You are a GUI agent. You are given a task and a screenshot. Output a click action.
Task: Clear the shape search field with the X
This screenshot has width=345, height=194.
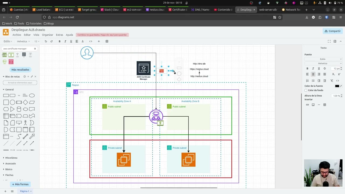tap(35, 49)
